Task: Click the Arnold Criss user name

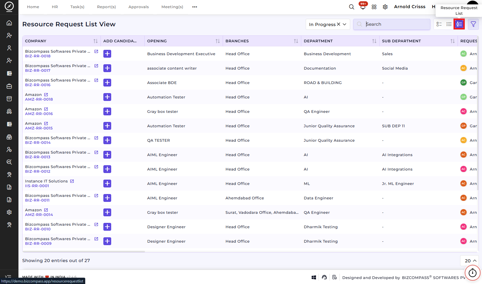Action: (410, 7)
